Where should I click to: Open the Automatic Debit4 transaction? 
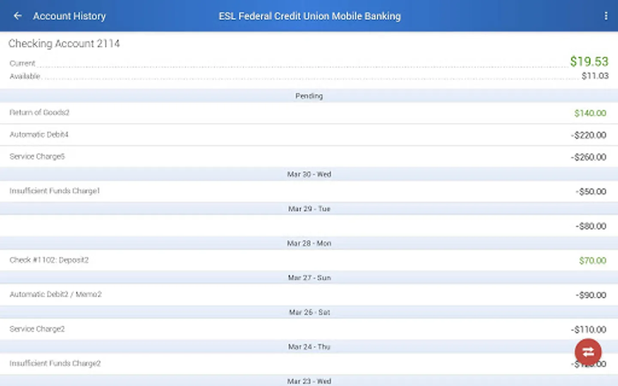[x=309, y=135]
